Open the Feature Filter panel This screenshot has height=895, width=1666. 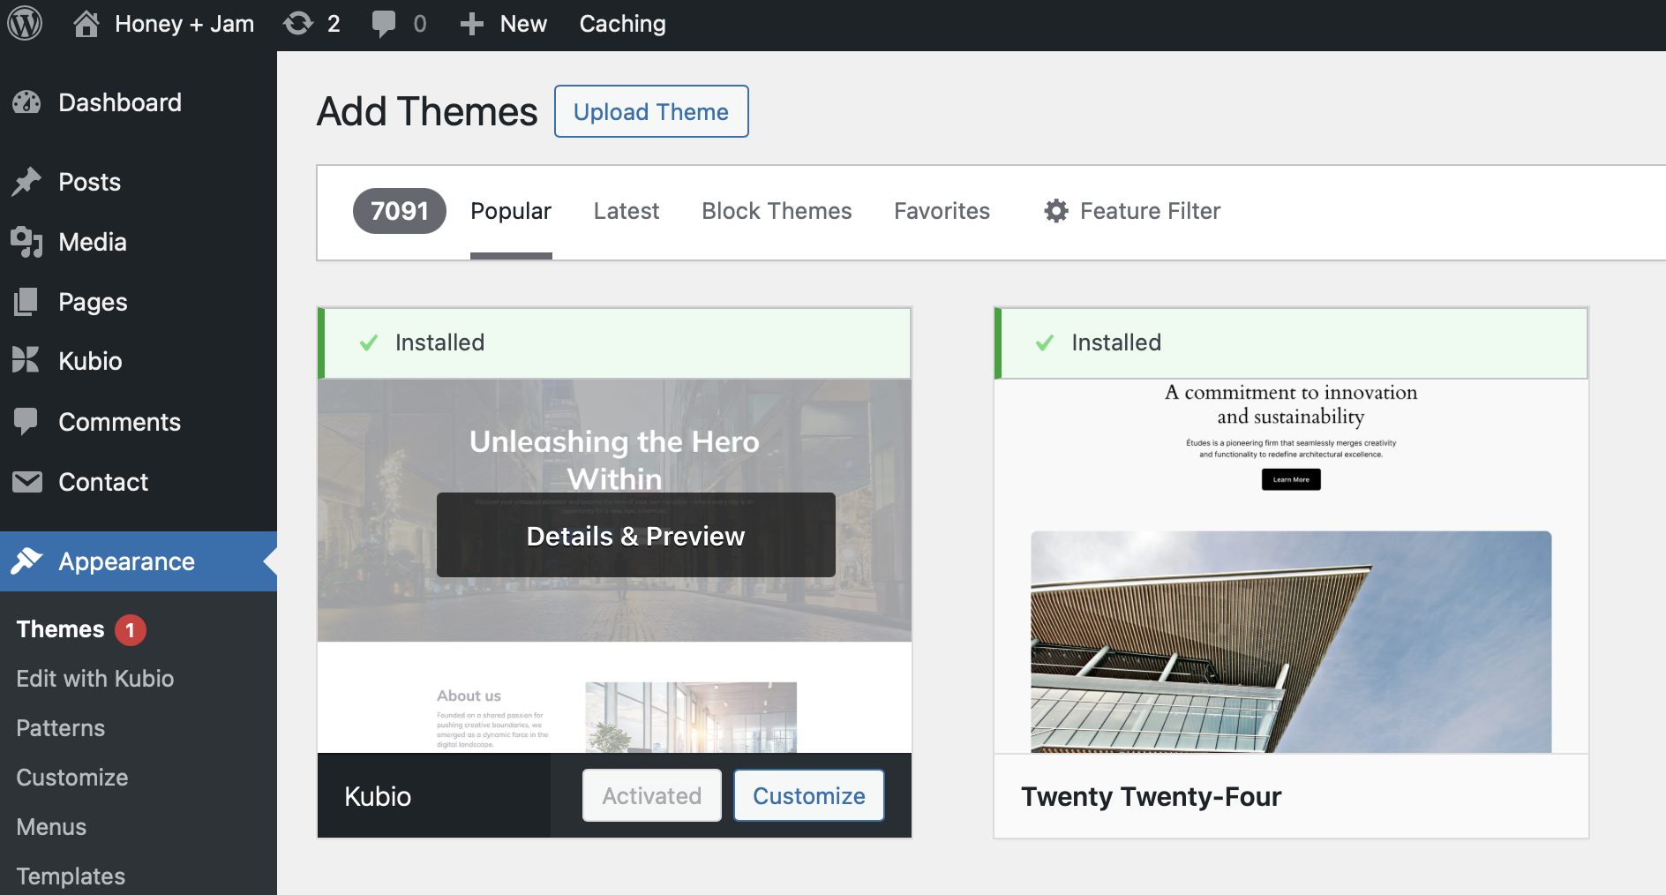coord(1132,211)
